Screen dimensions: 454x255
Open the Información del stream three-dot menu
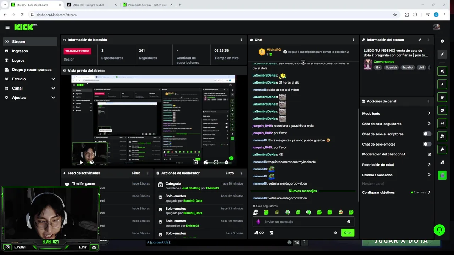tap(428, 40)
